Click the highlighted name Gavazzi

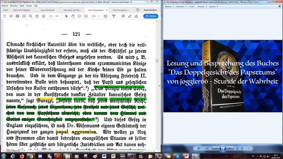pyautogui.click(x=45, y=100)
